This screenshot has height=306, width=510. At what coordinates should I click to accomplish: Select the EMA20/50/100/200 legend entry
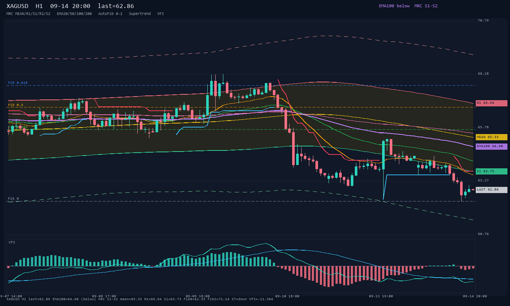click(74, 14)
